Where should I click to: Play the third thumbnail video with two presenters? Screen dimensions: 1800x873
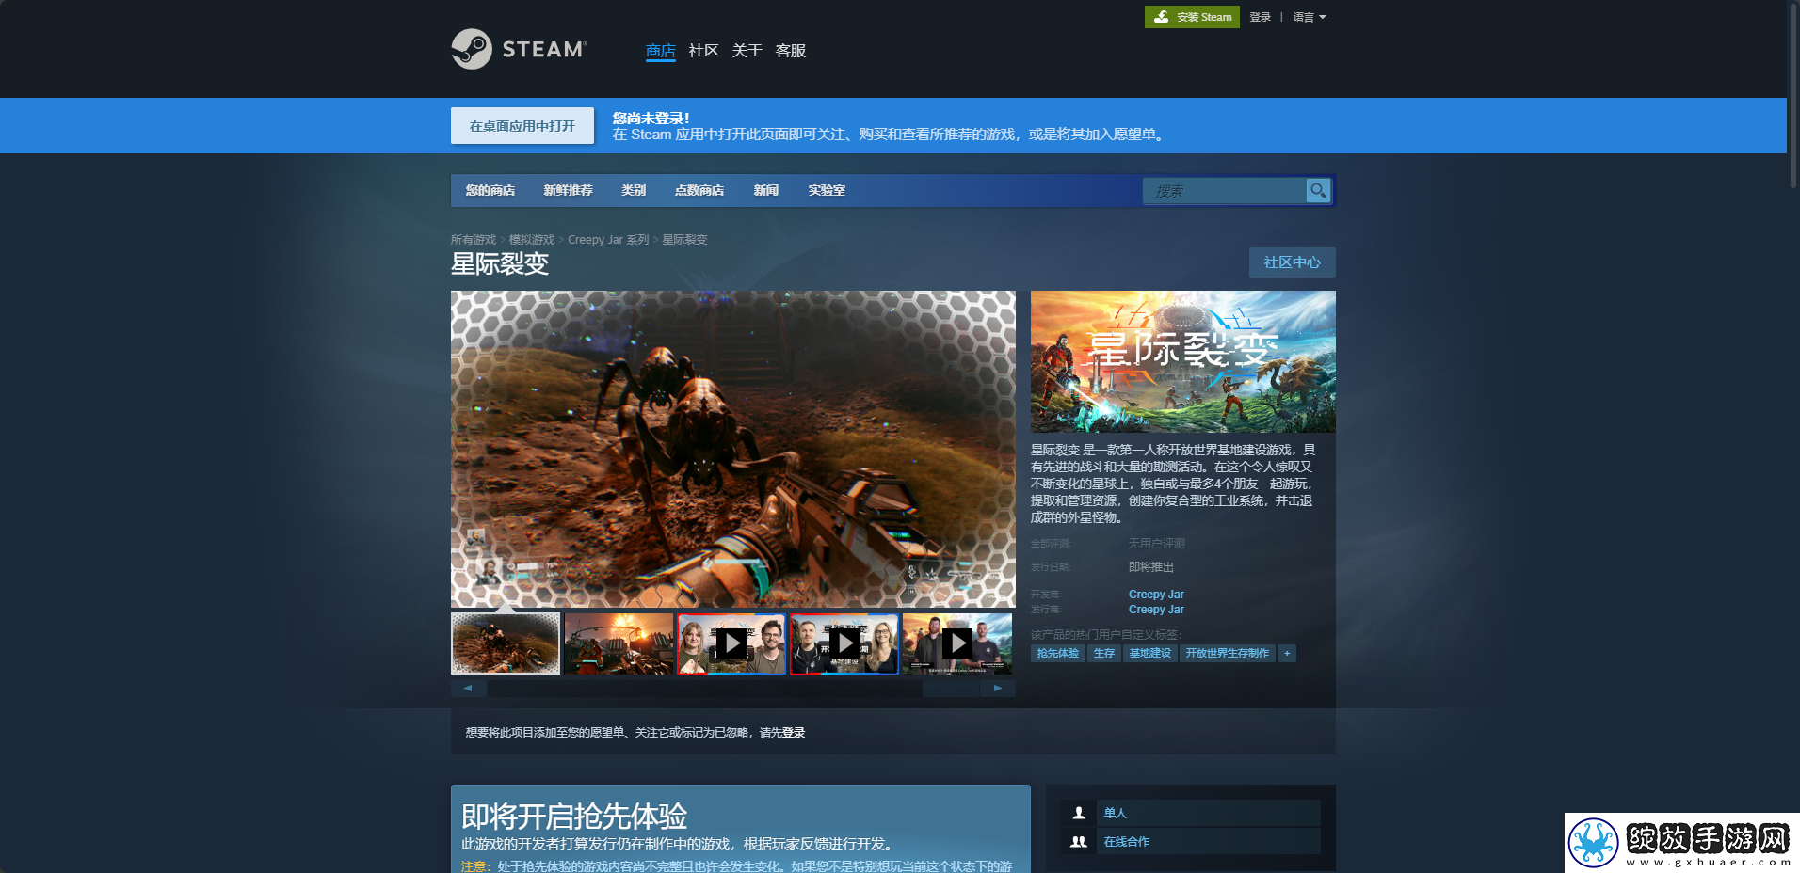[731, 644]
